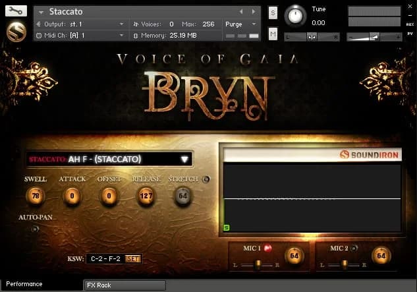Click the Tune knob
Viewport: 417px width, 292px height.
tap(296, 16)
